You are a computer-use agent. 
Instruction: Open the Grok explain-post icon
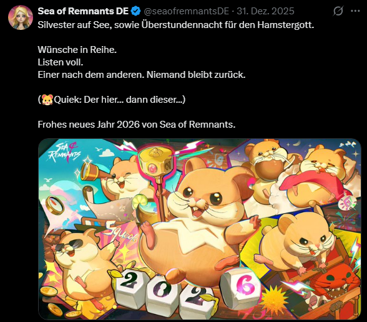[338, 11]
